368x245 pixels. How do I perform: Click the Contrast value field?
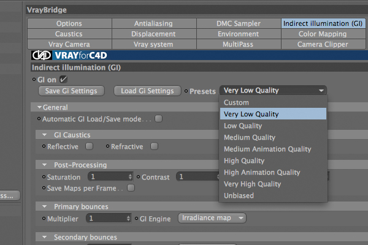tap(198, 177)
